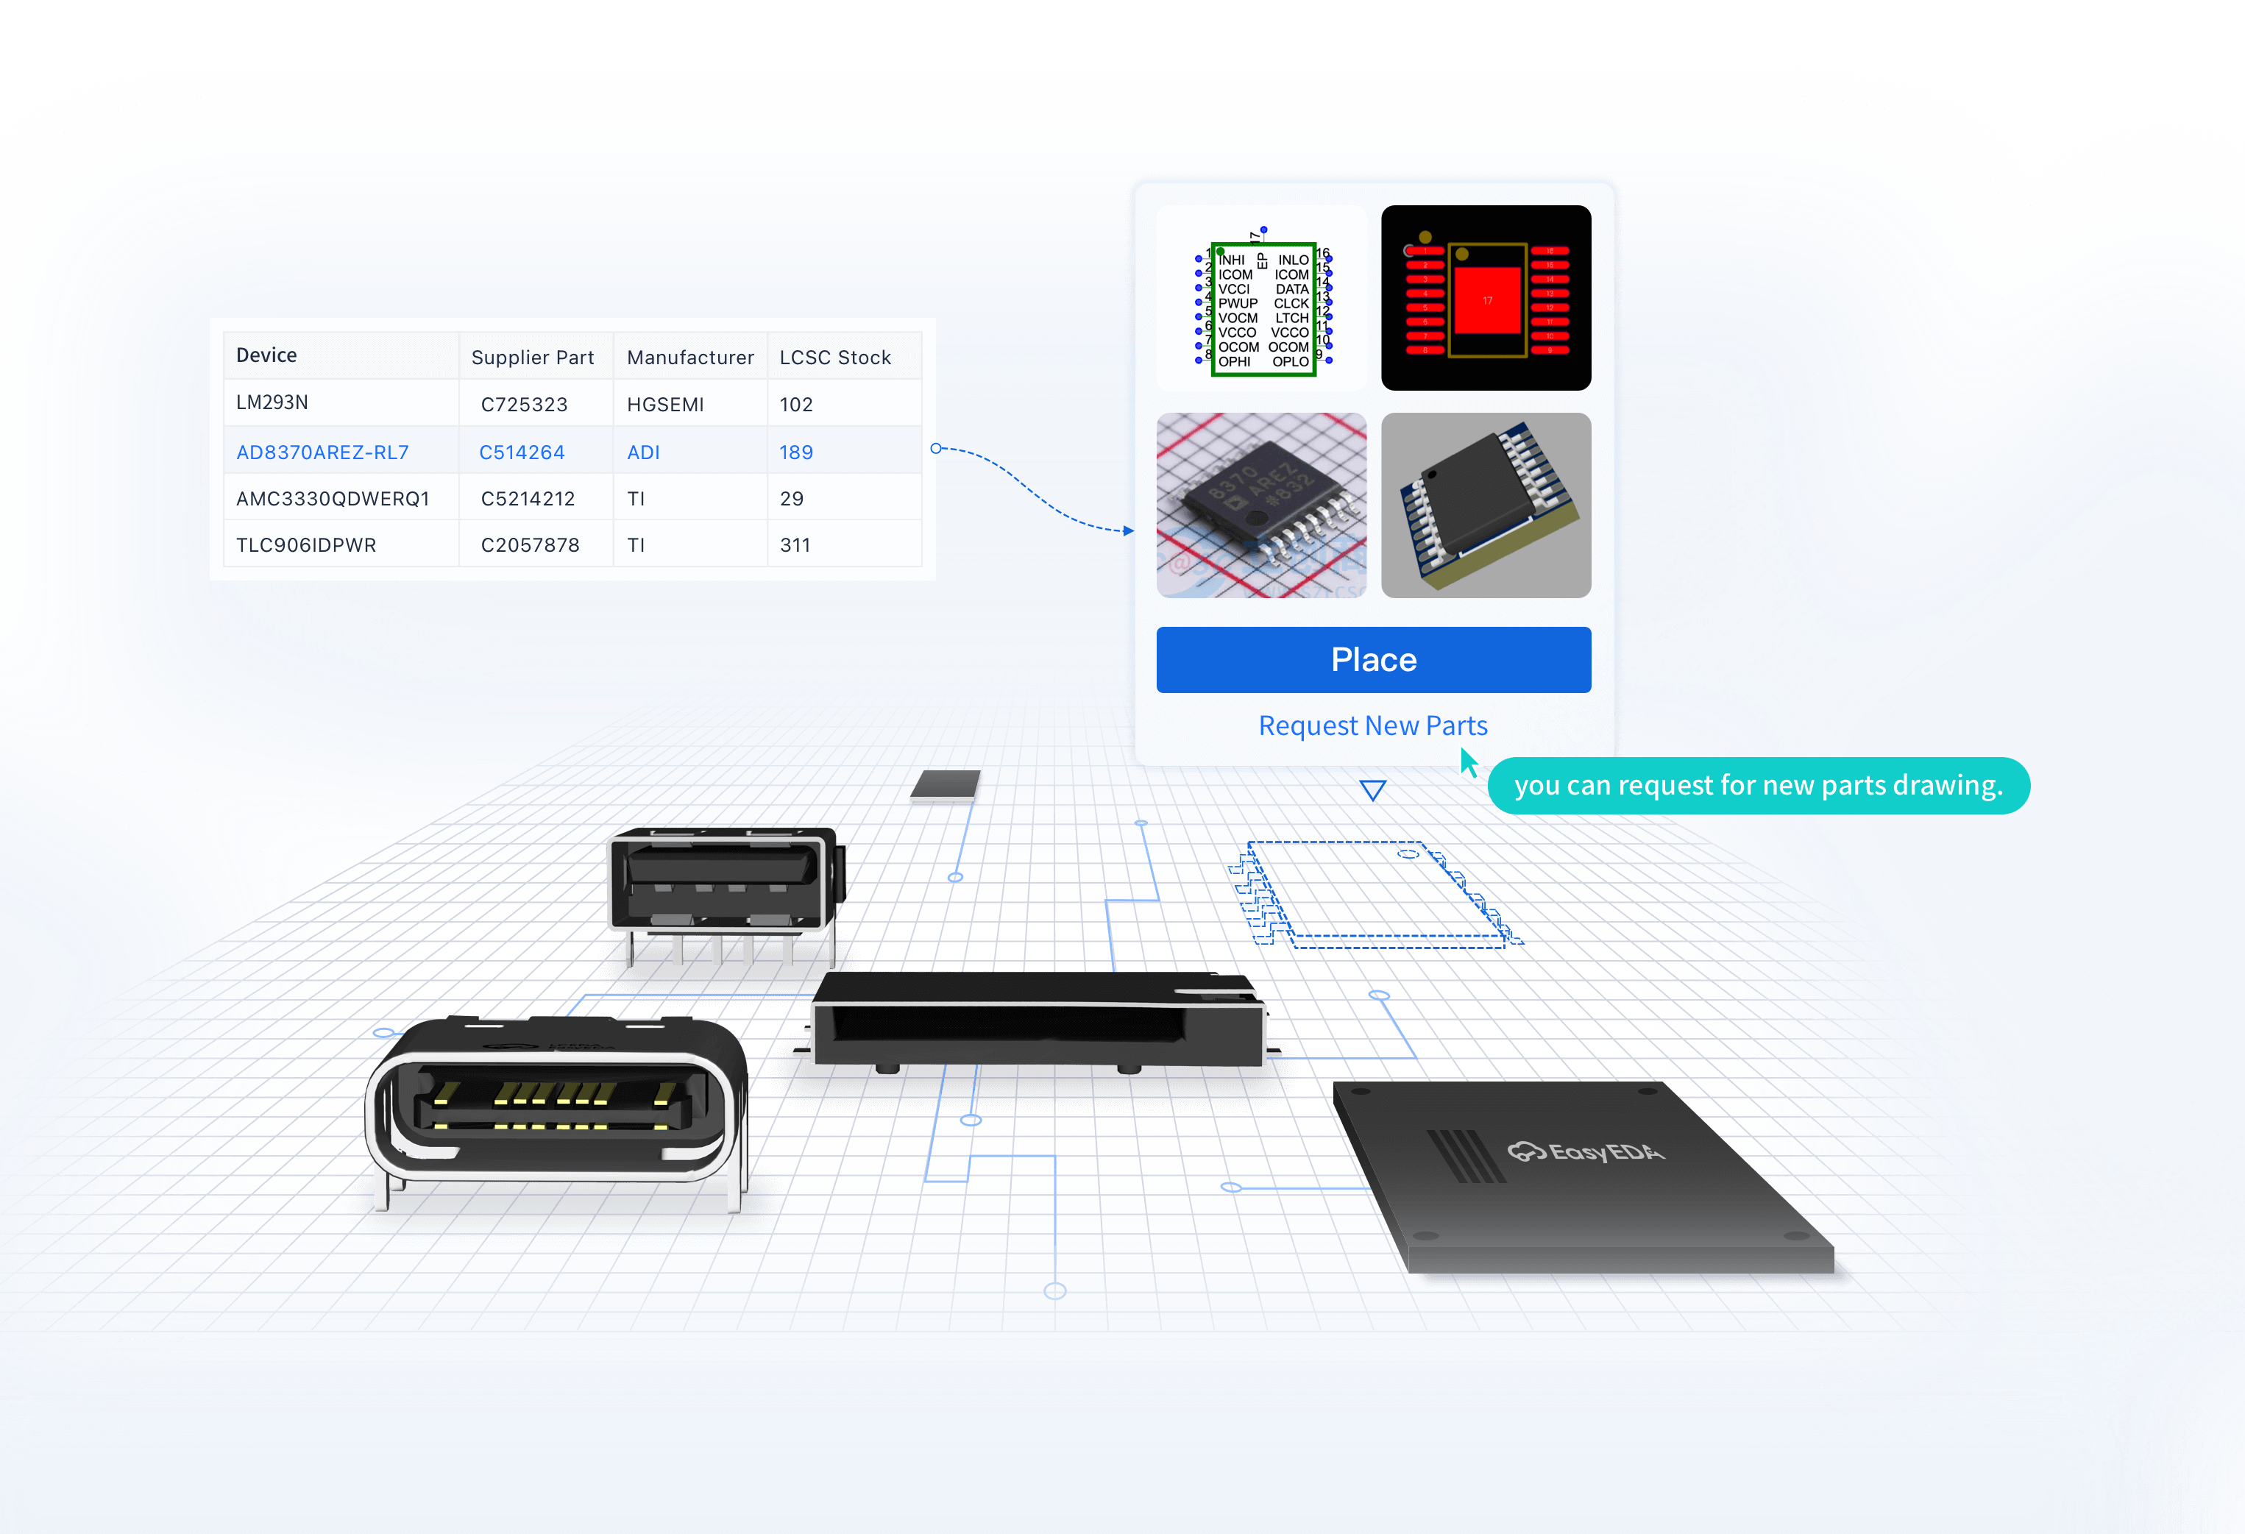
Task: Click the AD8370AREZ-RL7 device link
Action: pos(322,452)
